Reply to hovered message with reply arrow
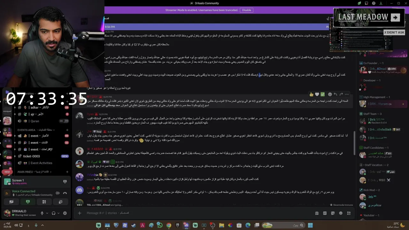 point(336,94)
